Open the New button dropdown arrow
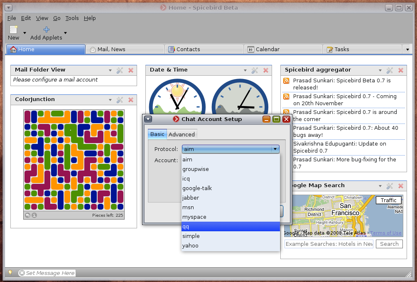Image resolution: width=417 pixels, height=282 pixels. [x=25, y=33]
